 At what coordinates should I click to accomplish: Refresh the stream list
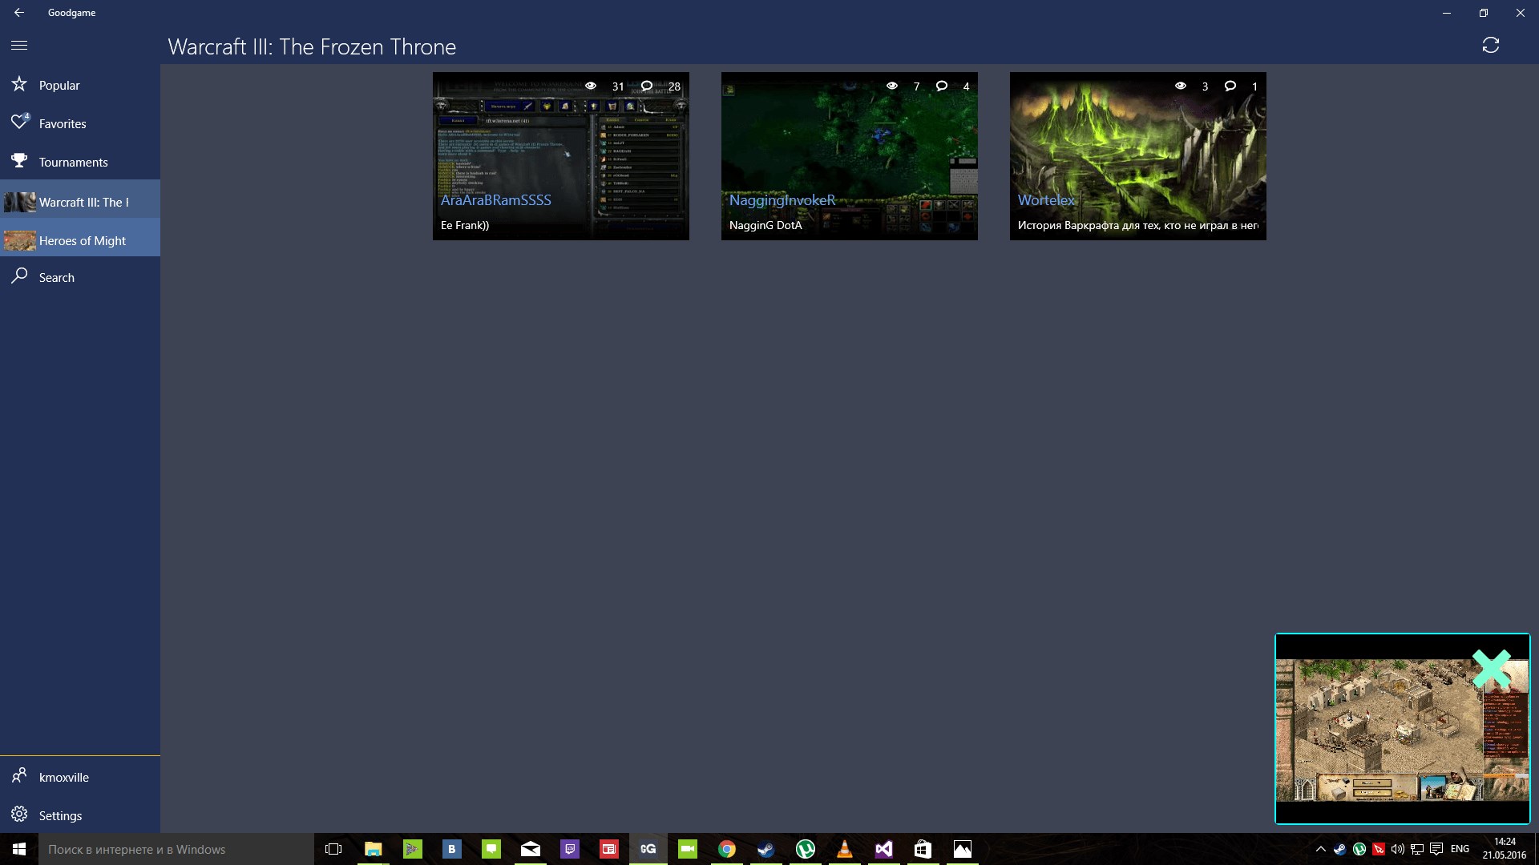pos(1490,46)
